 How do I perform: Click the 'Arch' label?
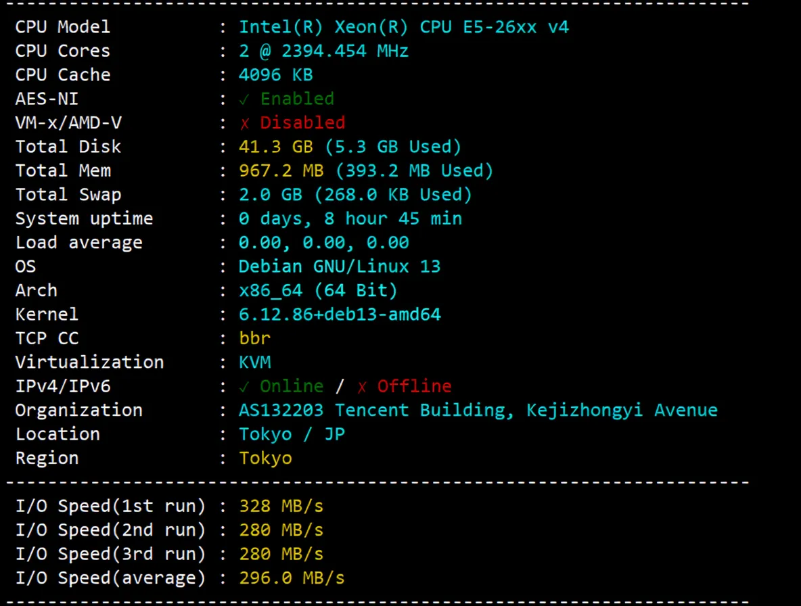[37, 291]
